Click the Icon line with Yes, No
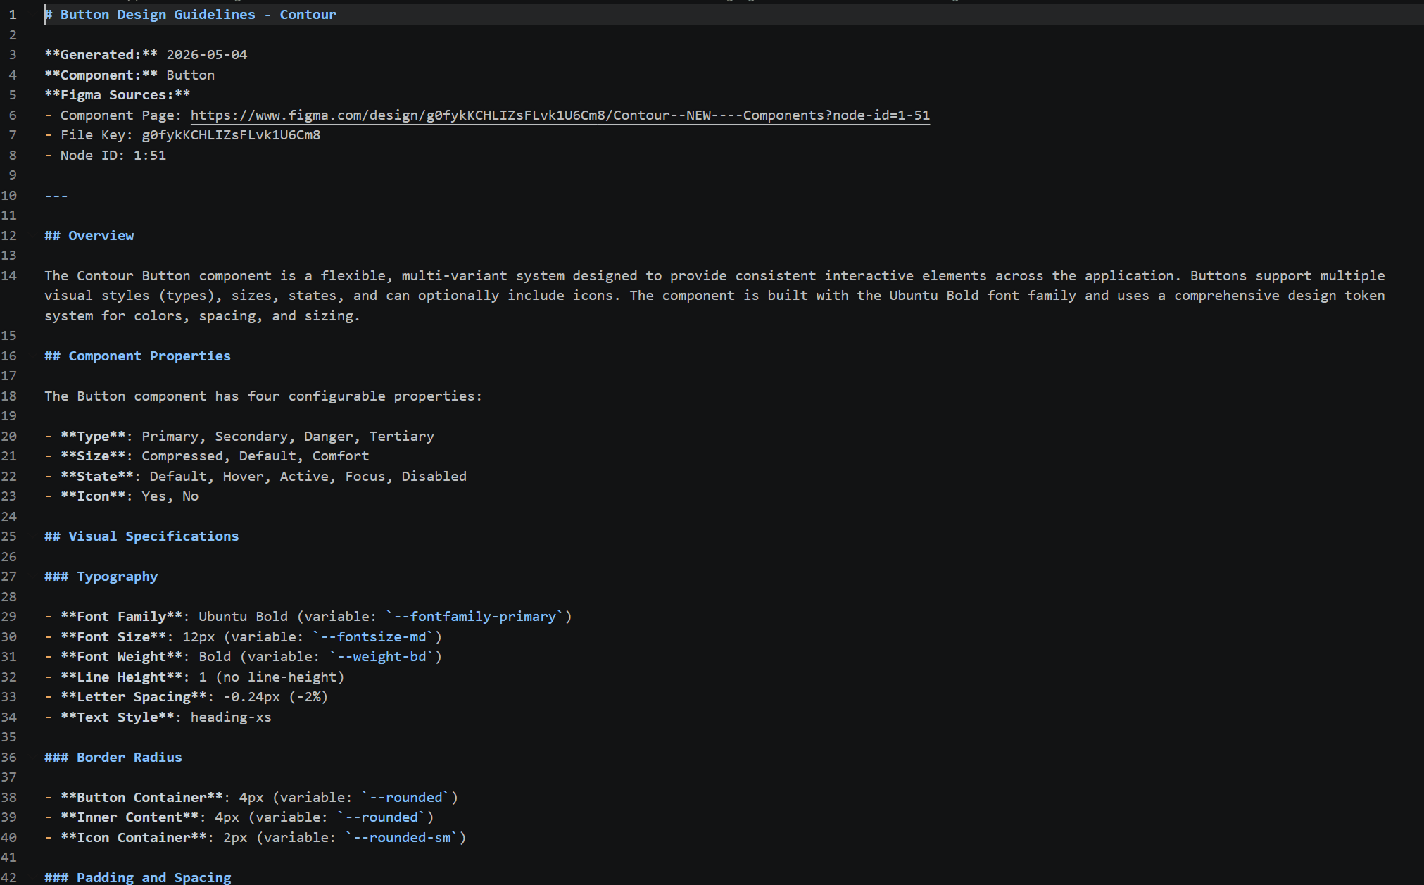This screenshot has height=885, width=1424. click(x=122, y=496)
